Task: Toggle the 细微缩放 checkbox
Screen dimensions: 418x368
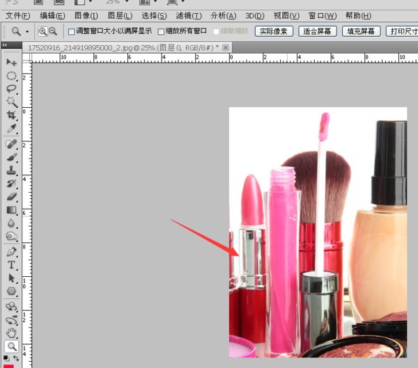Action: (x=217, y=31)
